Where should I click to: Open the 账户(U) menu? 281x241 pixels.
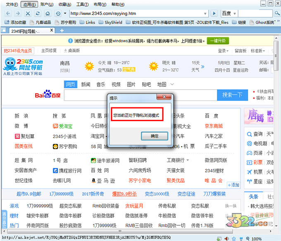point(47,4)
